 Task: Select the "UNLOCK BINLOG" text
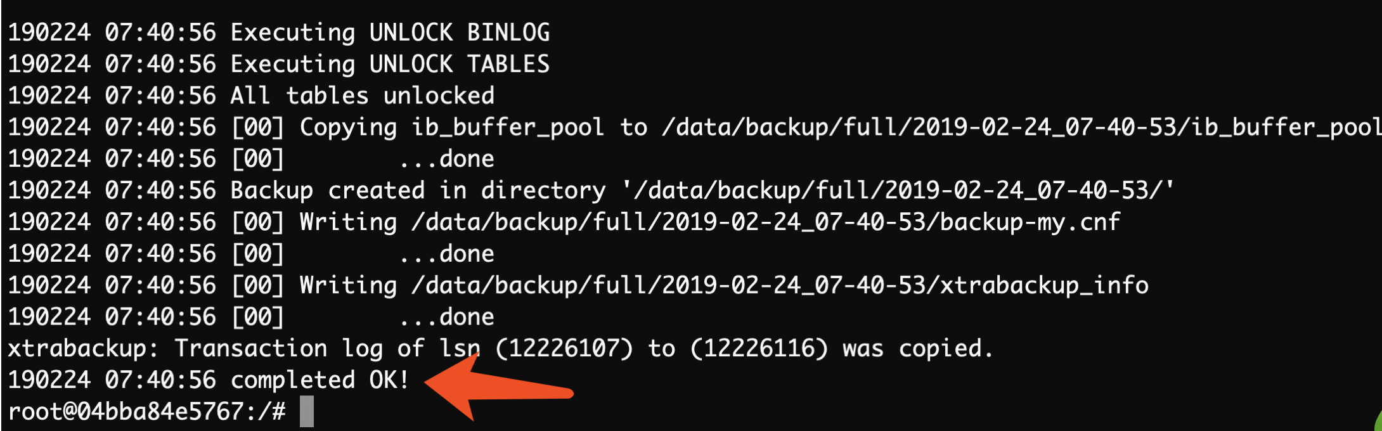(460, 32)
